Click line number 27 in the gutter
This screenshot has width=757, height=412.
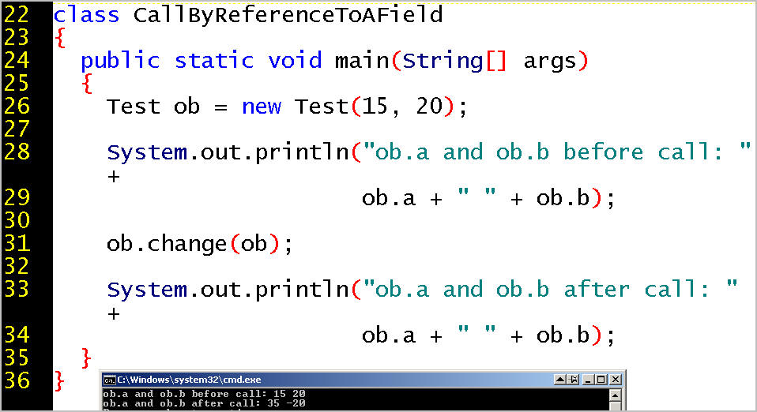click(17, 129)
